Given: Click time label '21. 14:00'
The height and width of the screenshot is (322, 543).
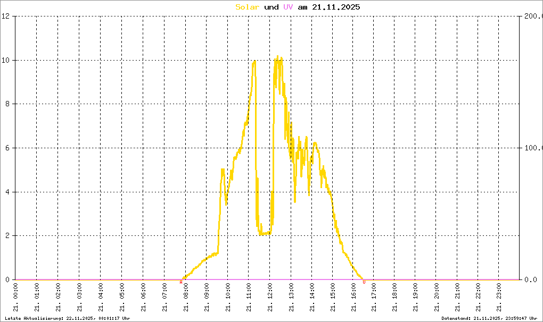Looking at the screenshot, I should (311, 298).
